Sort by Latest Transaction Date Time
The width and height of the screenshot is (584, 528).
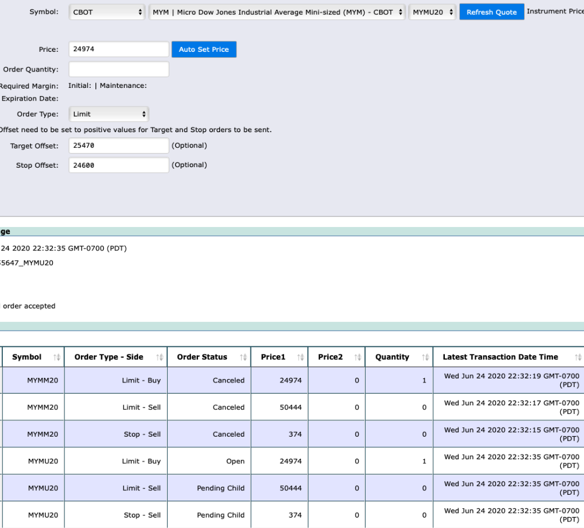pos(578,357)
